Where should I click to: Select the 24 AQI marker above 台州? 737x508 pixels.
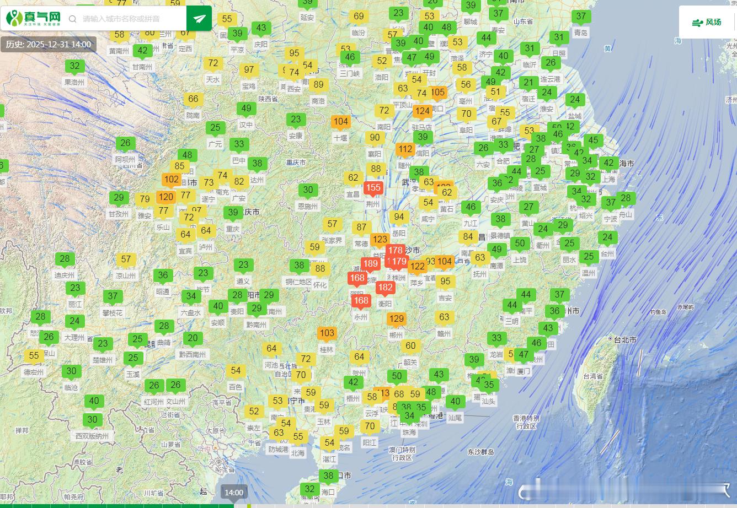click(x=607, y=237)
